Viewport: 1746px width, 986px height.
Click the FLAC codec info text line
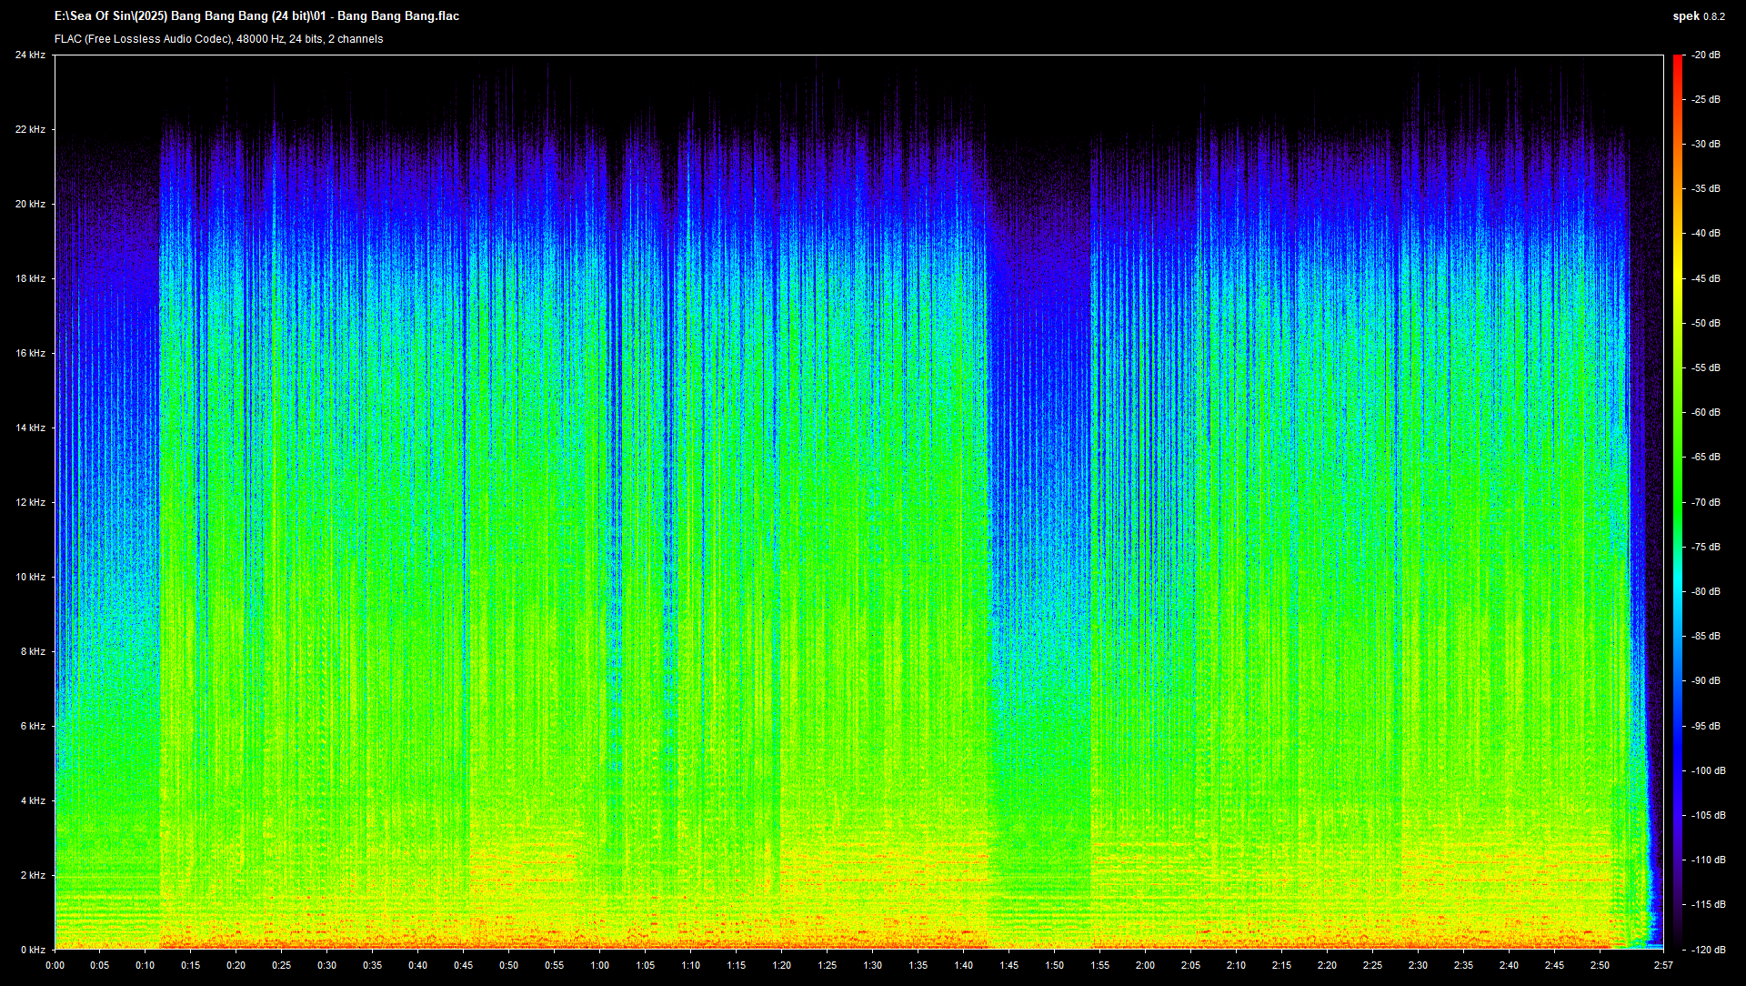[x=218, y=39]
